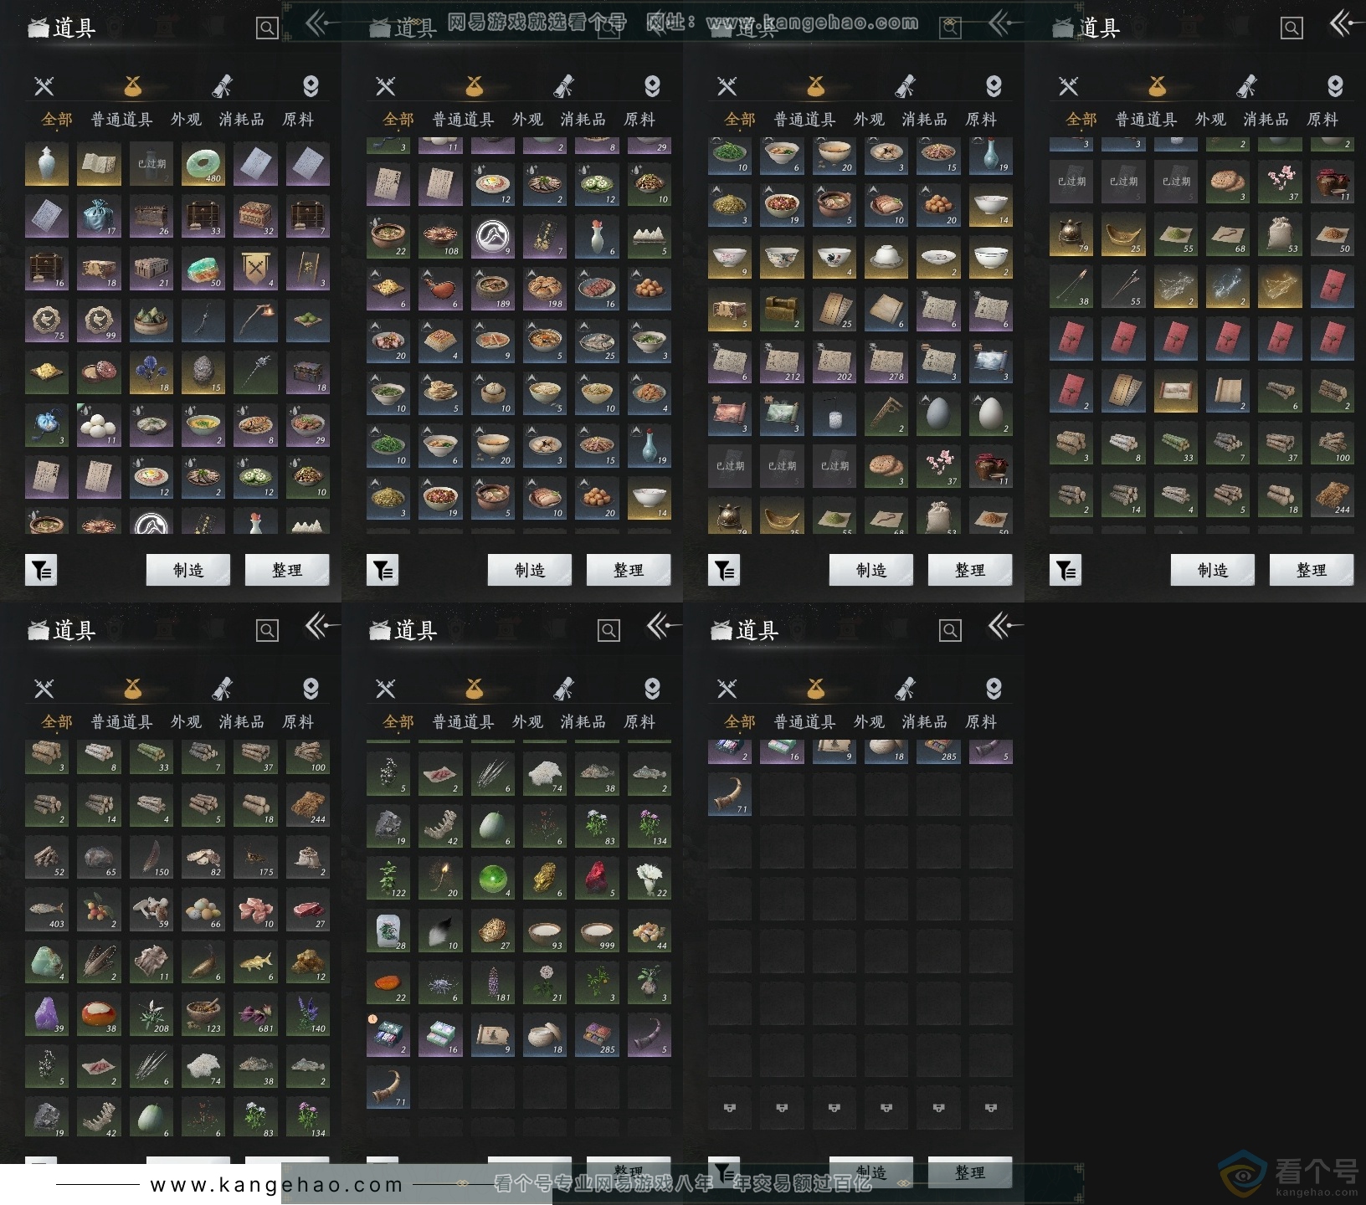Select the purple herb with count 681
This screenshot has height=1205, width=1366.
(x=255, y=1013)
